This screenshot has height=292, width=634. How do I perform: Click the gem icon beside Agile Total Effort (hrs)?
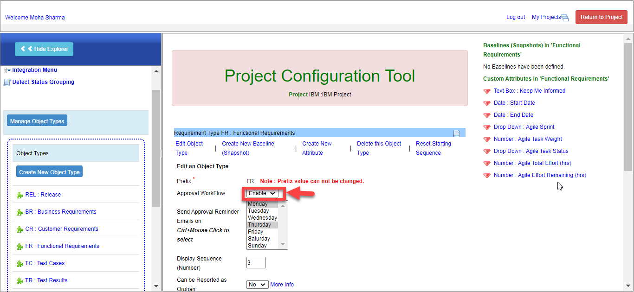(487, 163)
